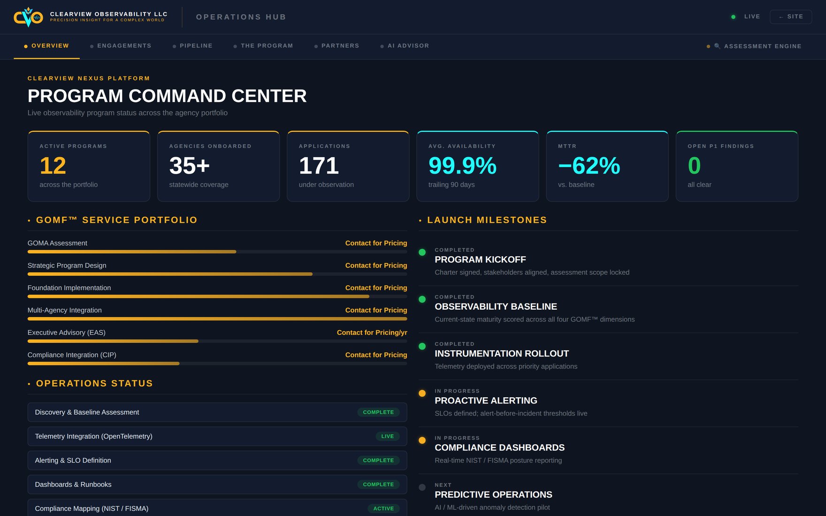Click the Operations Status heading
Image resolution: width=826 pixels, height=516 pixels.
coord(94,383)
